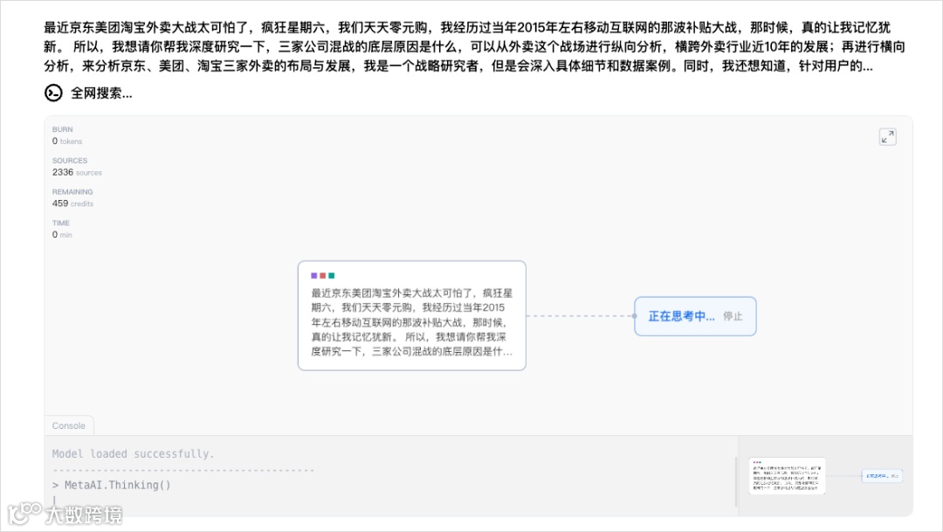Click the MetaAI.Thinking() console line
The height and width of the screenshot is (532, 943).
click(111, 485)
